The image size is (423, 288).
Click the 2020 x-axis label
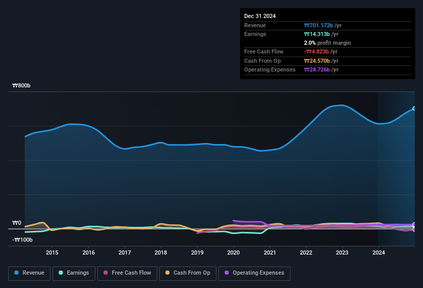(x=233, y=253)
